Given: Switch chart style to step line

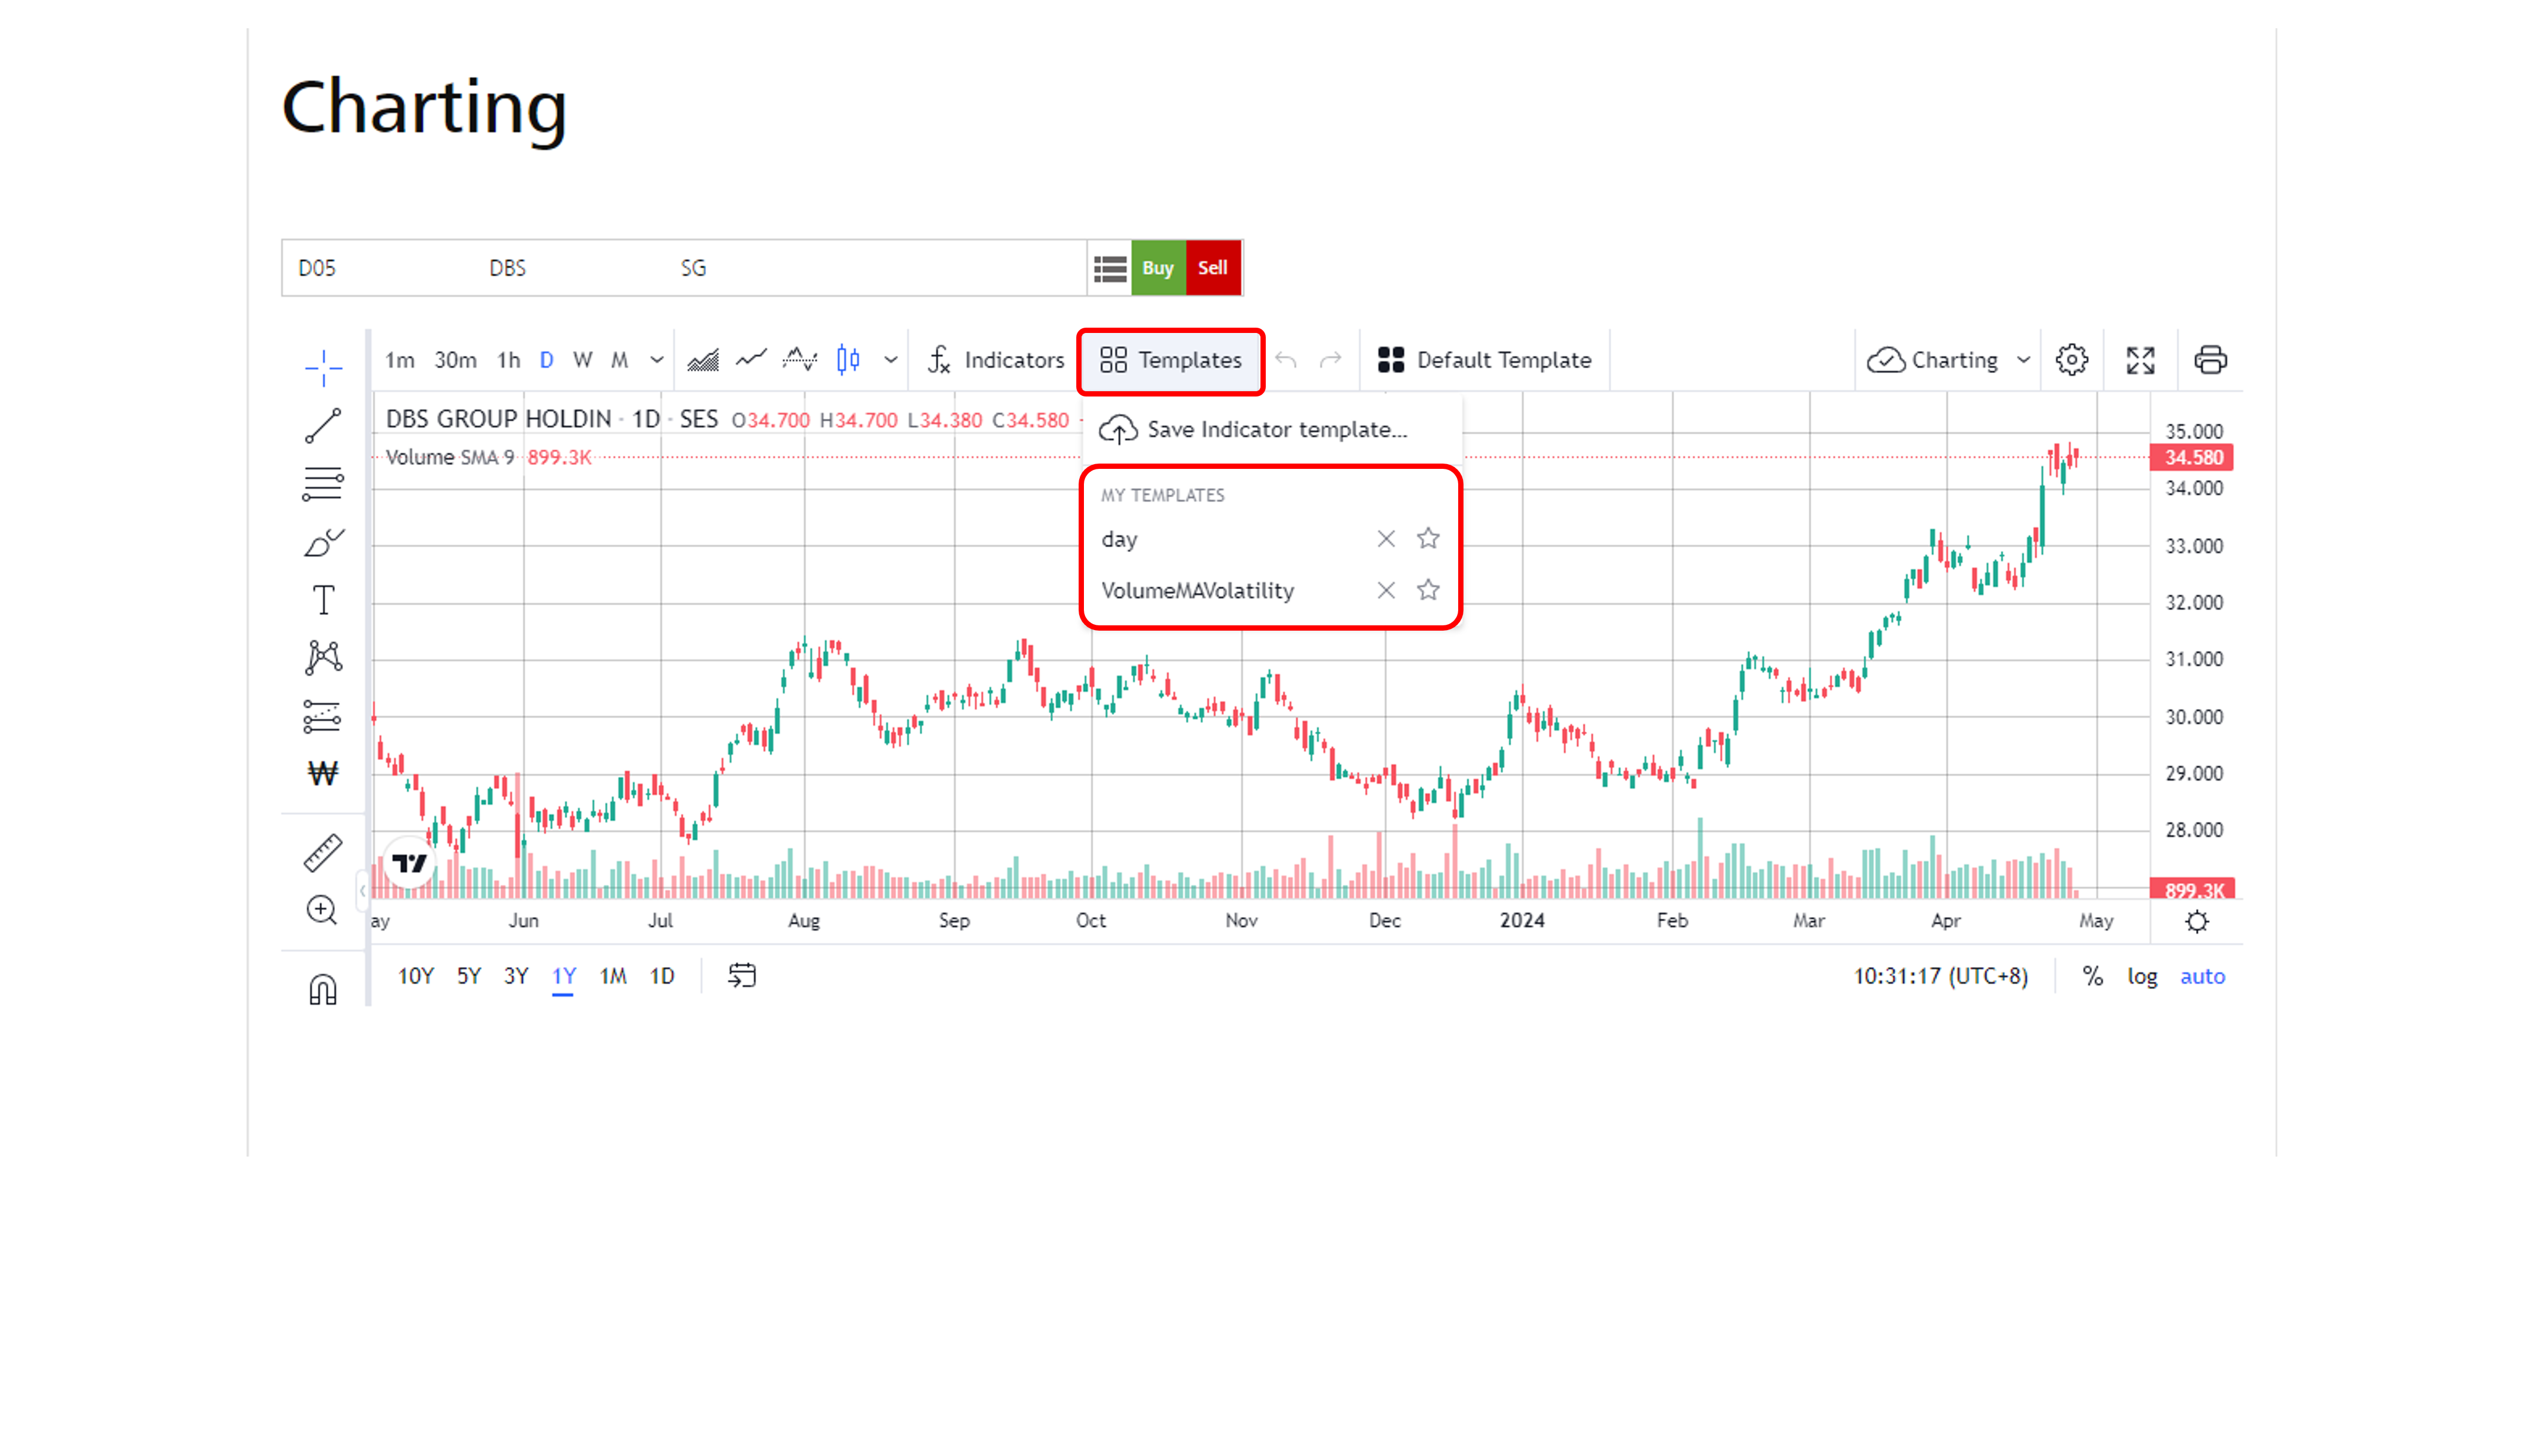Looking at the screenshot, I should (x=800, y=360).
